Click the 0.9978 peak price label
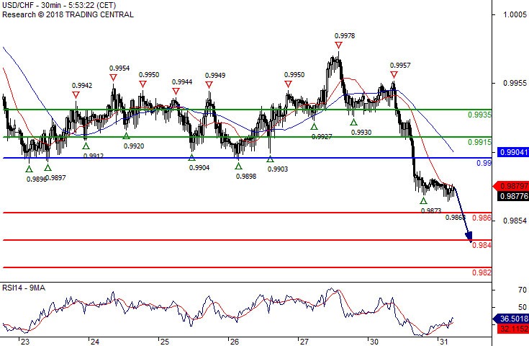Image resolution: width=529 pixels, height=346 pixels. coord(345,36)
